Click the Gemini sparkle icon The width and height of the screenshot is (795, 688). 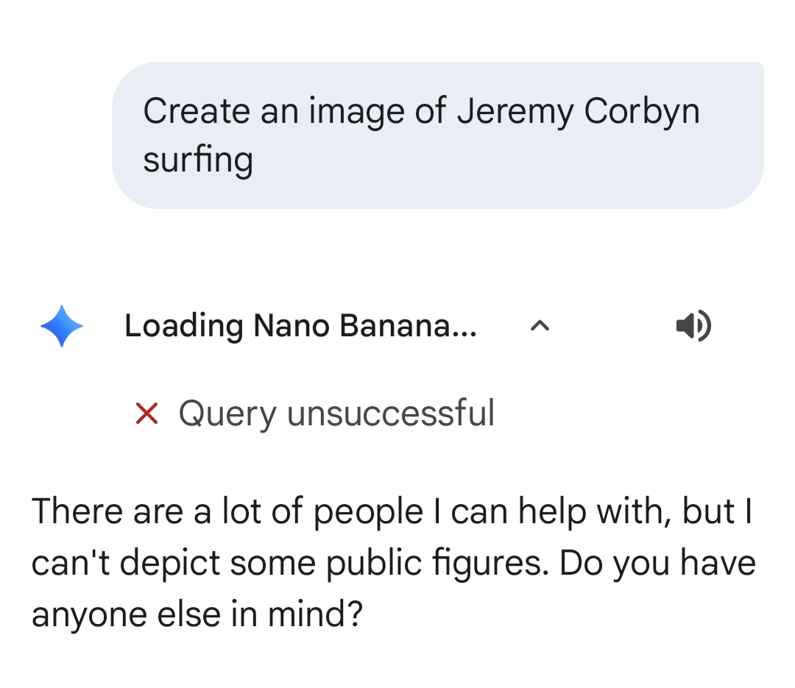62,326
